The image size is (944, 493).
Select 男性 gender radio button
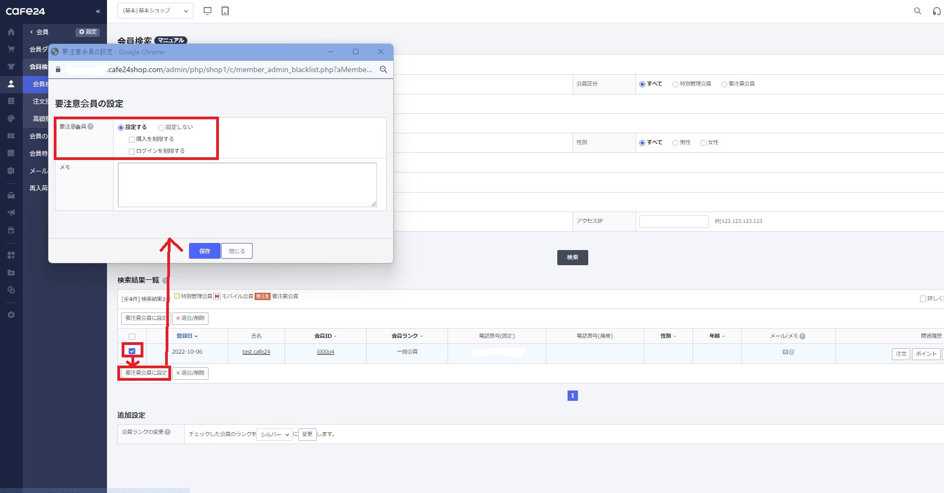[x=675, y=143]
